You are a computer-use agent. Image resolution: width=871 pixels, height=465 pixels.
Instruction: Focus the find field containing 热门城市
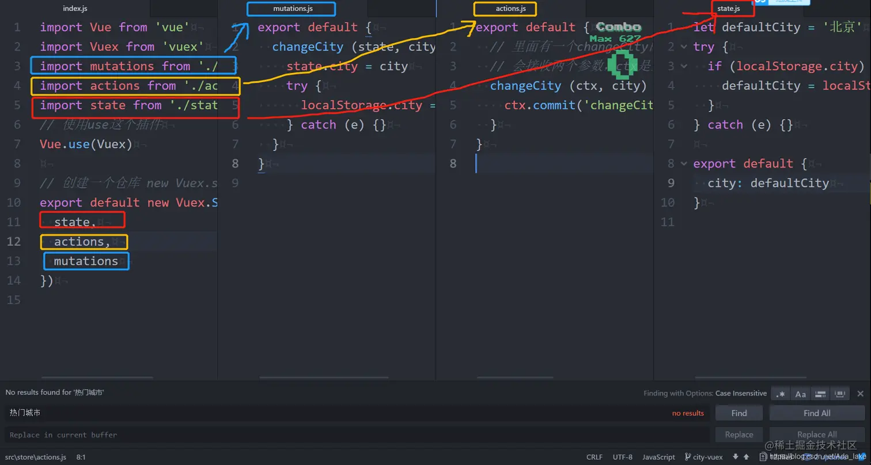357,413
